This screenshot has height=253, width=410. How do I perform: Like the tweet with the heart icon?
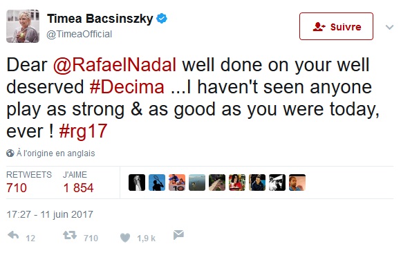125,238
